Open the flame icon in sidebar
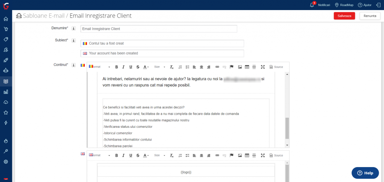 6,141
